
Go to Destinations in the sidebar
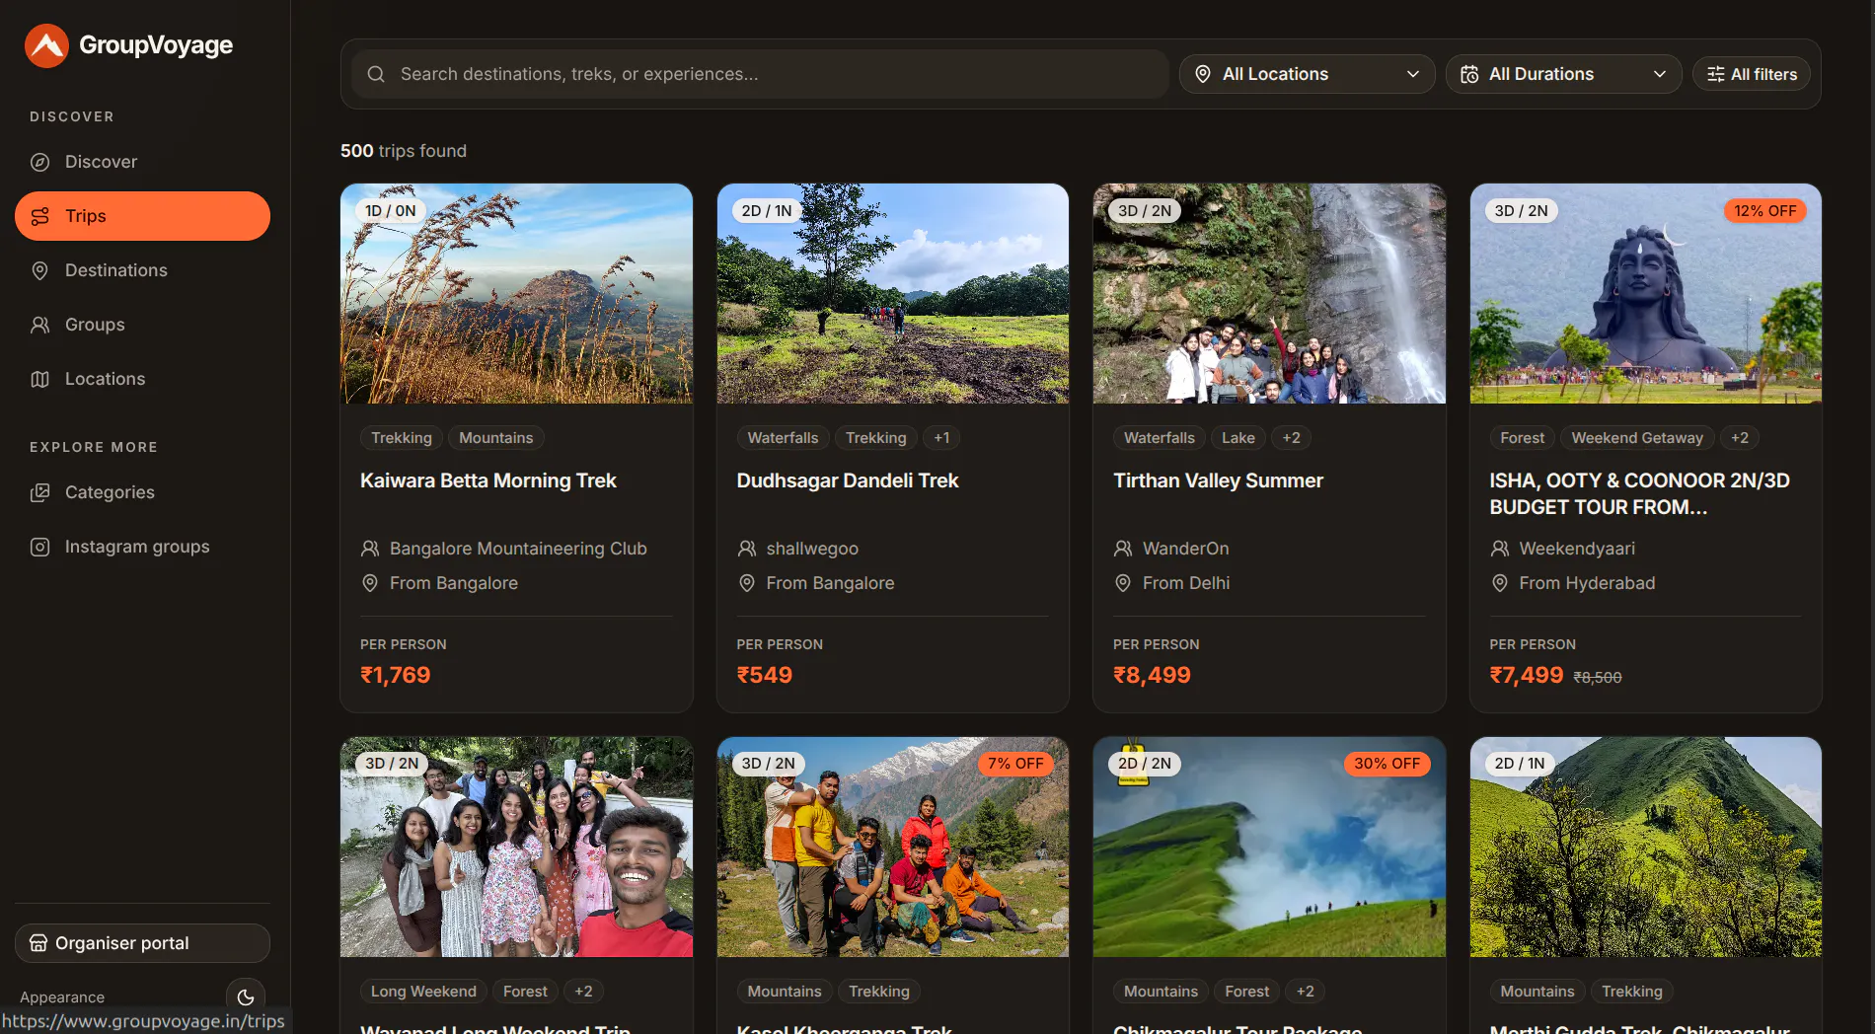[142, 270]
